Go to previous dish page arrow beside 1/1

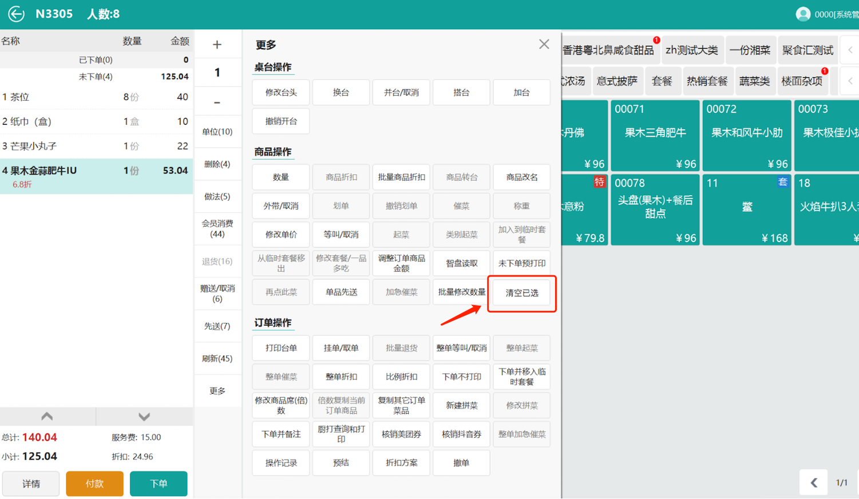point(814,483)
